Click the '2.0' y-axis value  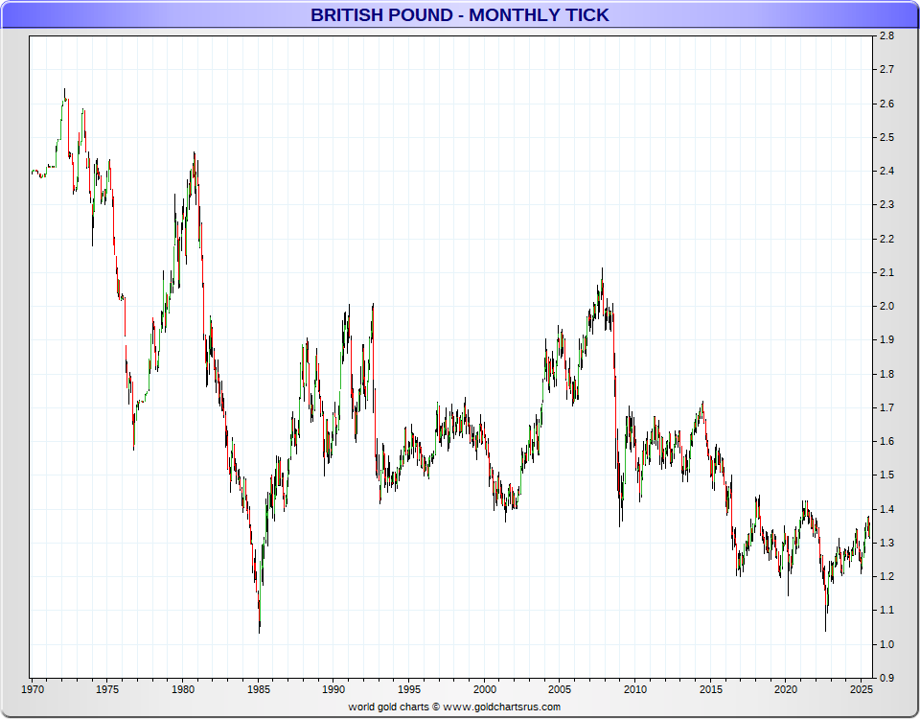point(887,307)
